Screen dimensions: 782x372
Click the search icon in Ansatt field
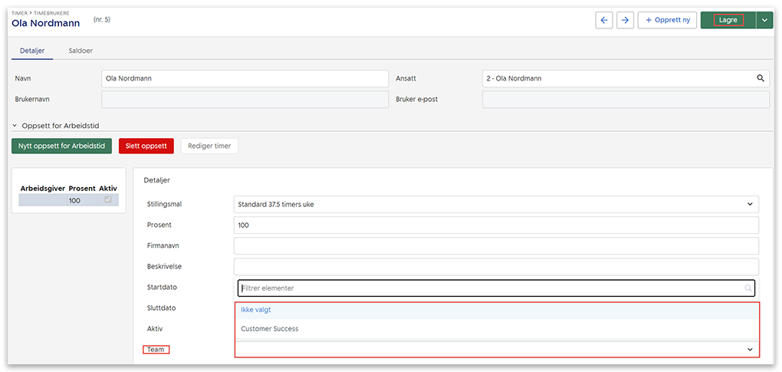point(761,78)
